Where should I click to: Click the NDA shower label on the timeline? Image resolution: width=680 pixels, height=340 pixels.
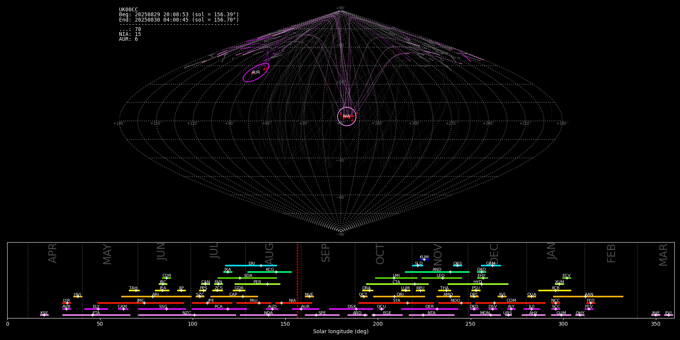pyautogui.click(x=269, y=313)
